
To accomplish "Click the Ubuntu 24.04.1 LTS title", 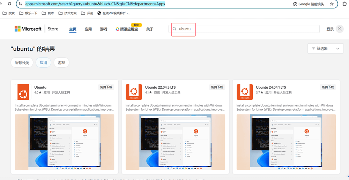I will tap(271, 87).
